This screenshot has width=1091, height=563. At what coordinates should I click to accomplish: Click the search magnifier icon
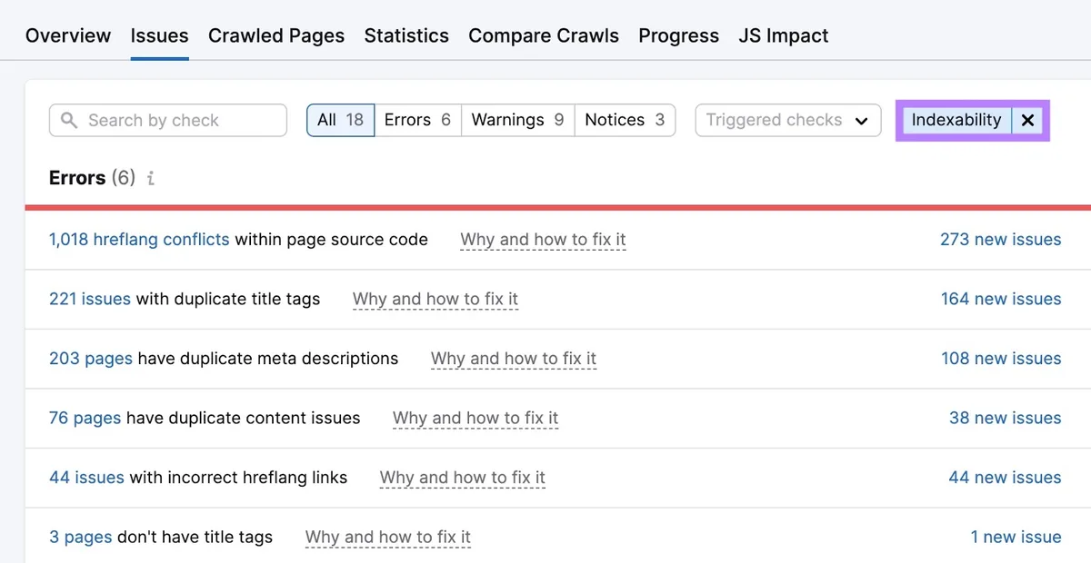pos(69,120)
